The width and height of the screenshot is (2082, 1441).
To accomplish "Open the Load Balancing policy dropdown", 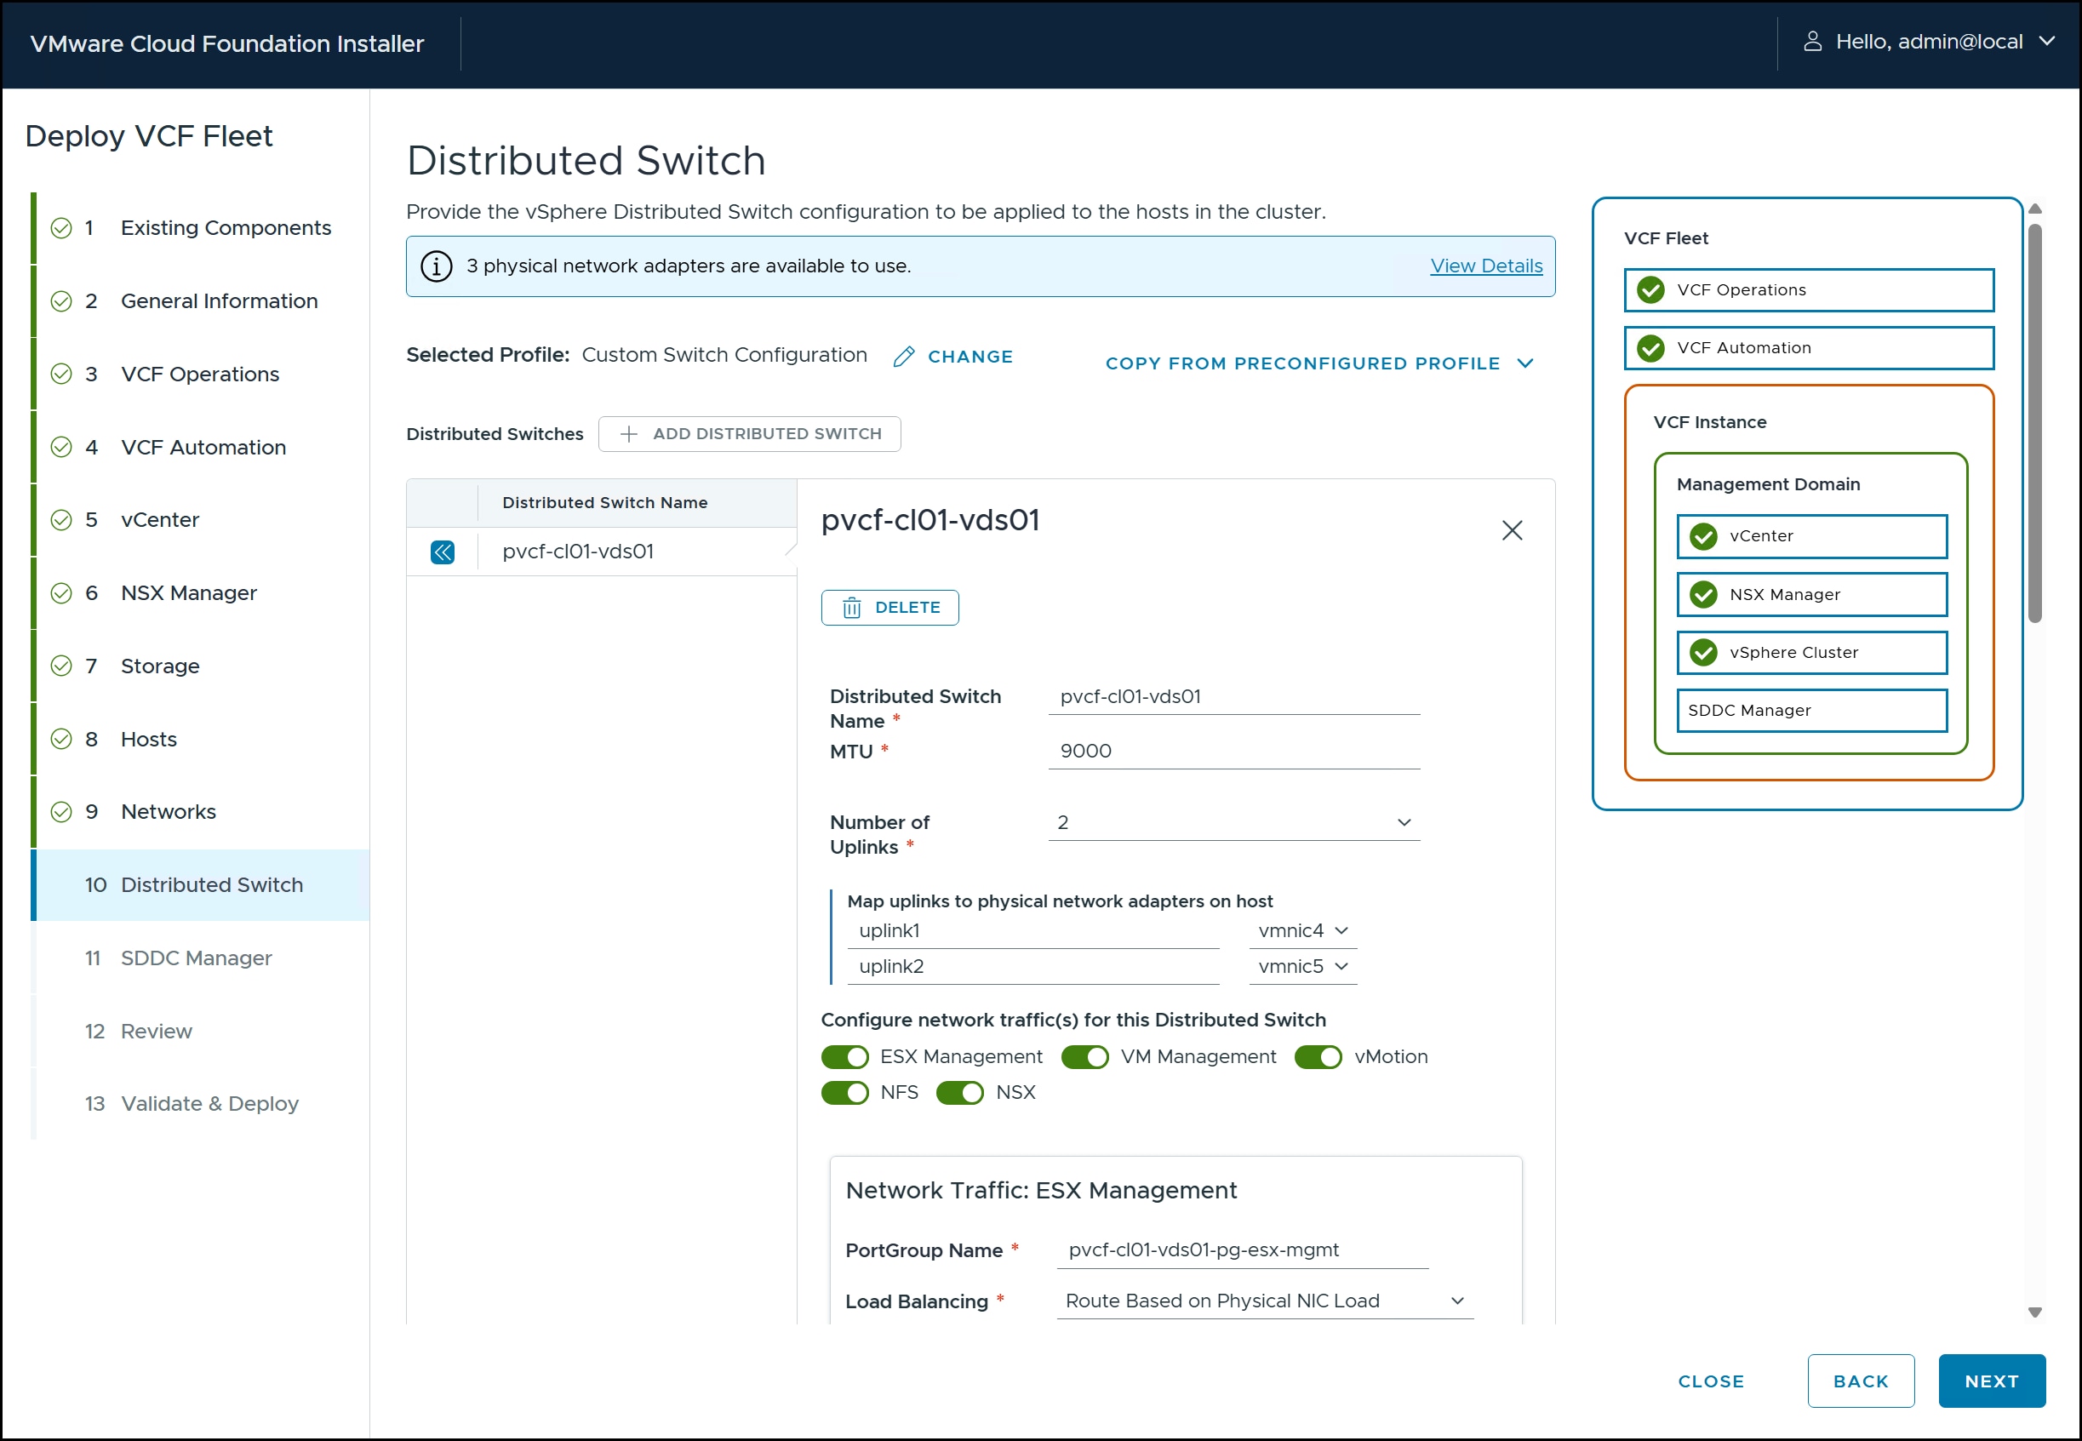I will coord(1265,1301).
